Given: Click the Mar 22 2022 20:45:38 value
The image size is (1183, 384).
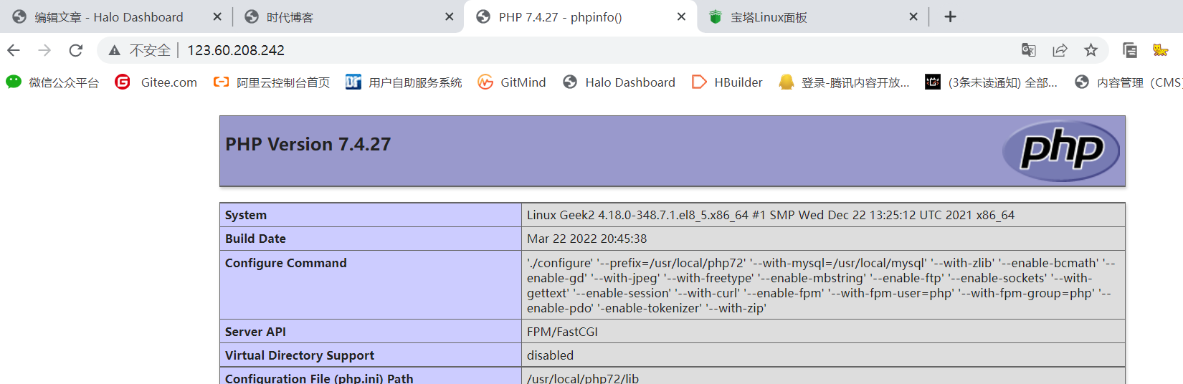Looking at the screenshot, I should 586,239.
